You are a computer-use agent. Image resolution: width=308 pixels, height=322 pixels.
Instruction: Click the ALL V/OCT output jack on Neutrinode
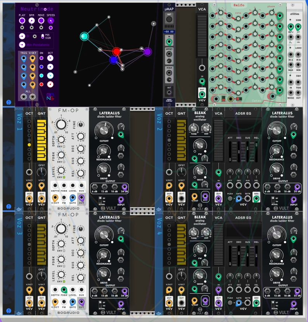point(33,97)
